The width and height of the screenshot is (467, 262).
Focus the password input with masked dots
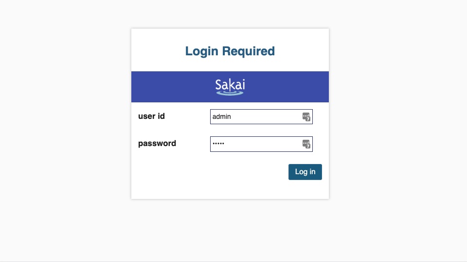[x=261, y=144]
